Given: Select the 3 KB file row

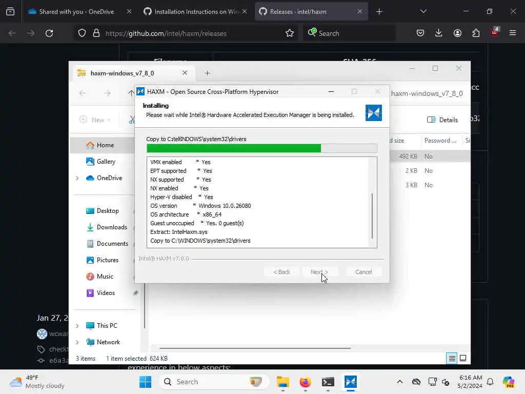Looking at the screenshot, I should tap(430, 185).
